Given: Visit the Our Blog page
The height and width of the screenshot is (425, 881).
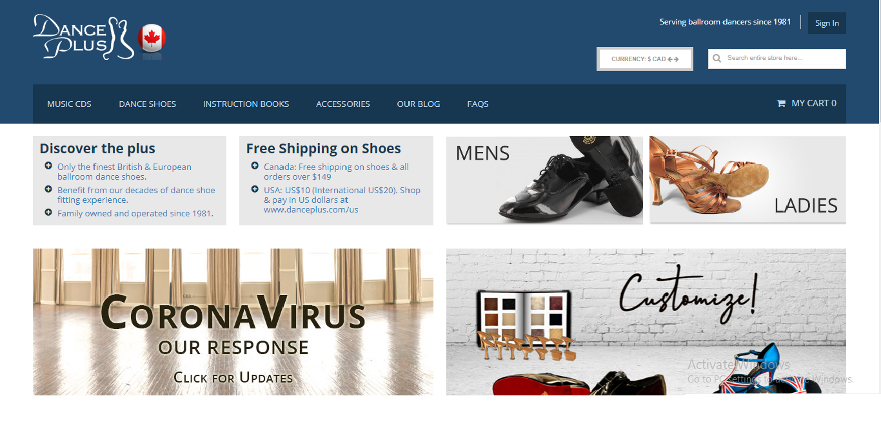Looking at the screenshot, I should pyautogui.click(x=419, y=104).
